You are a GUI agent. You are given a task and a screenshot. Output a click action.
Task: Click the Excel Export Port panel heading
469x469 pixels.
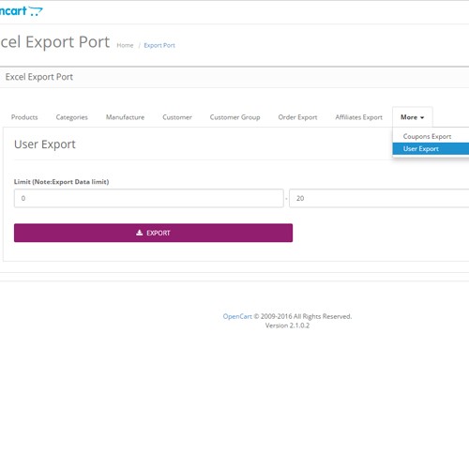pos(39,77)
